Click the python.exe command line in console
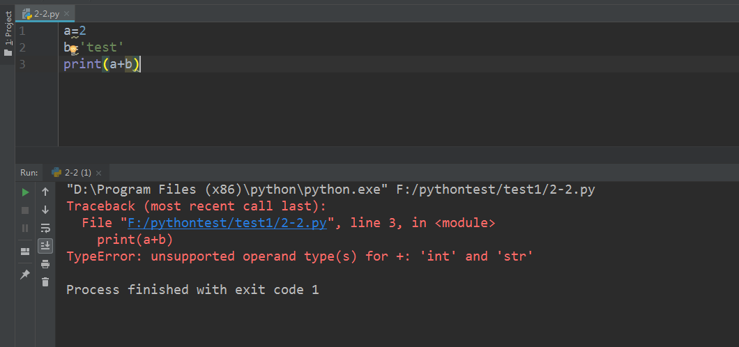 click(330, 190)
